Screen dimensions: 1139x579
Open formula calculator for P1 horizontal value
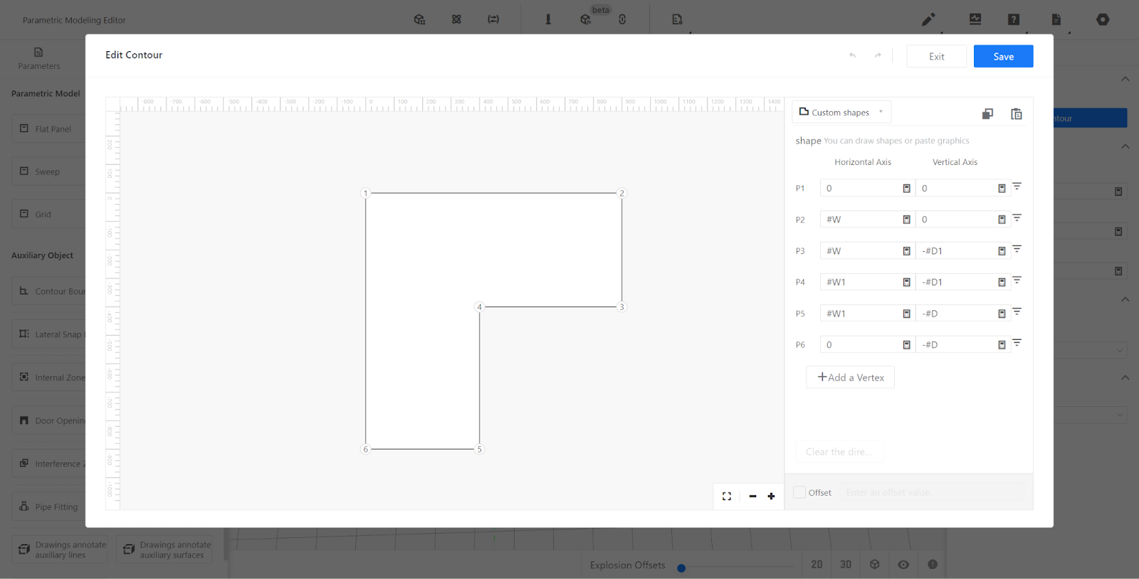pos(906,188)
